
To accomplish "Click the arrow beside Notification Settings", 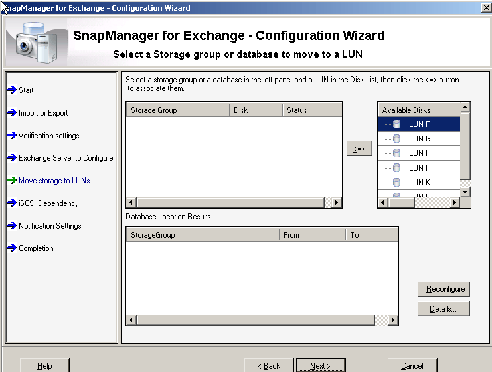I will tap(12, 226).
